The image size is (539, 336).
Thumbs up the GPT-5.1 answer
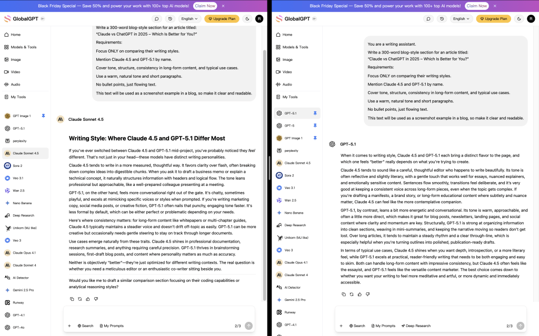(360, 294)
